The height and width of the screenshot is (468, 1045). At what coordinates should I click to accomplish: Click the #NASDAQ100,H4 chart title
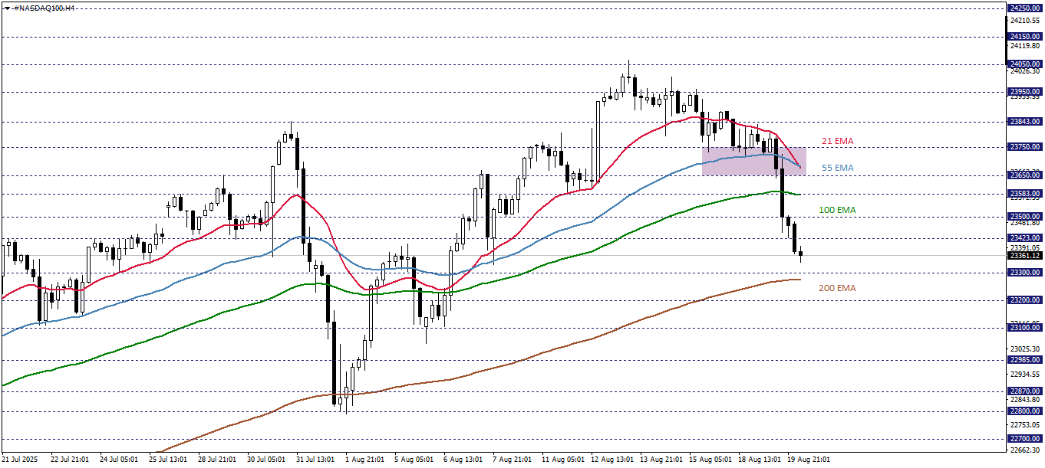[x=43, y=7]
